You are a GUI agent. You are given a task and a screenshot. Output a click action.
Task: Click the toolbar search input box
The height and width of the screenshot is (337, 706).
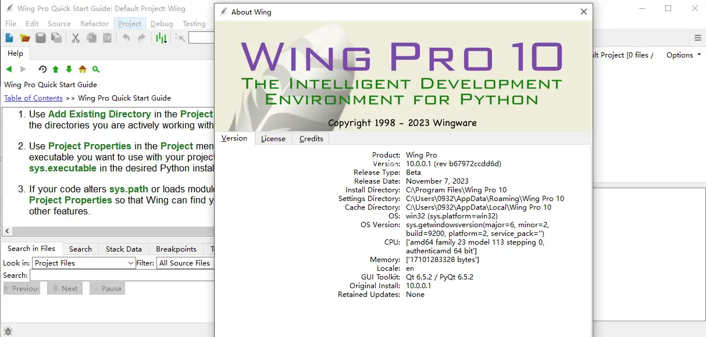tap(202, 38)
